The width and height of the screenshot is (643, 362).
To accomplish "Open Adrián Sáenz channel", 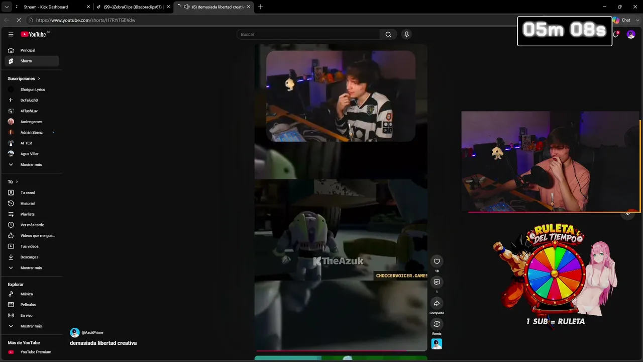I will (32, 132).
